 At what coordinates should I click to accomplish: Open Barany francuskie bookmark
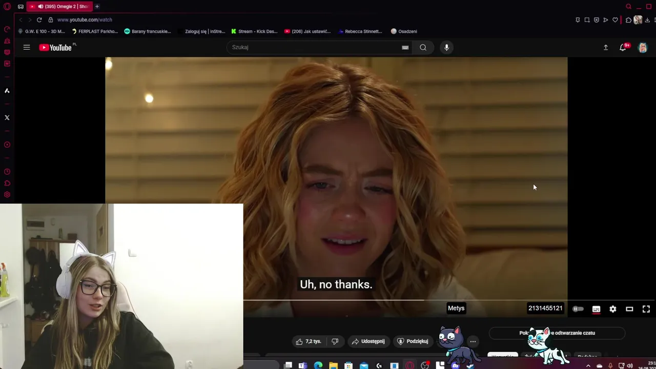tap(148, 31)
